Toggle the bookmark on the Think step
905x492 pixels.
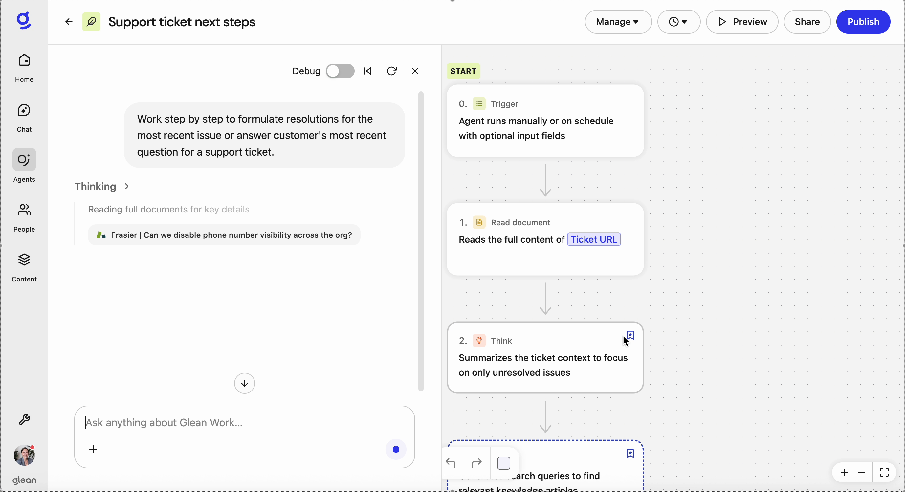pos(630,335)
